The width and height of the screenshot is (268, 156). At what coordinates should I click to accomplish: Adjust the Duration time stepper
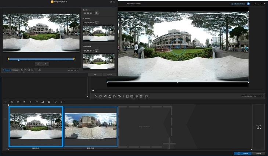pos(97,13)
